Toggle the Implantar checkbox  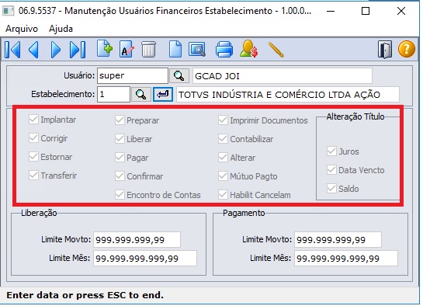33,120
